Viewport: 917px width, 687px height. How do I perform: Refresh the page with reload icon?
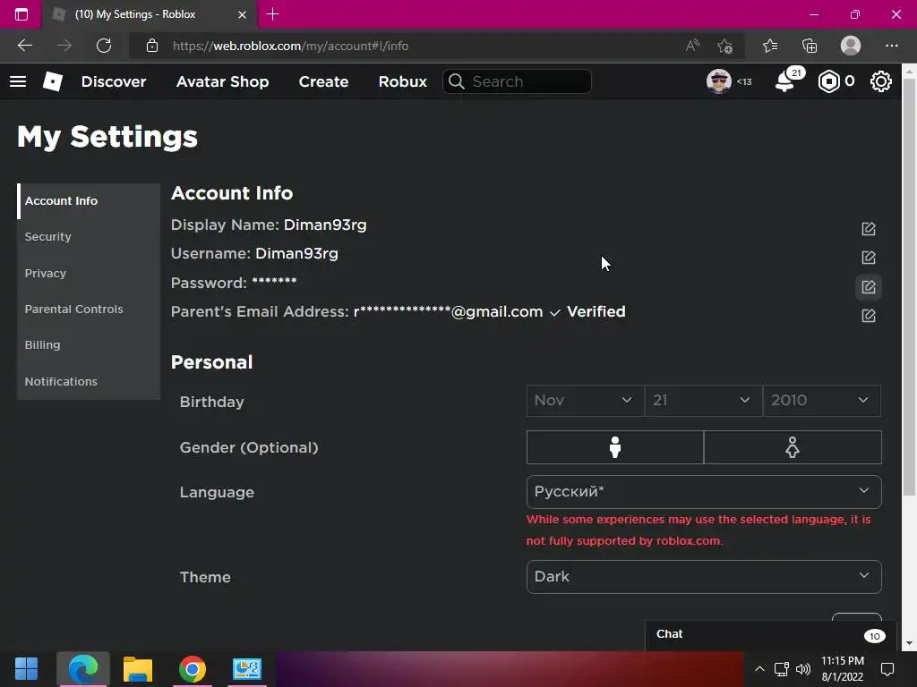[x=104, y=46]
